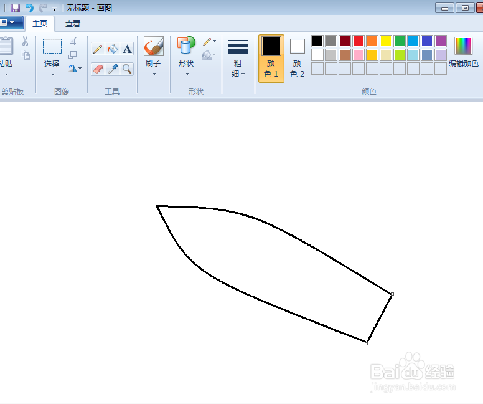Screen dimensions: 483x404
Task: Click the Cut scissors icon
Action: pos(26,41)
